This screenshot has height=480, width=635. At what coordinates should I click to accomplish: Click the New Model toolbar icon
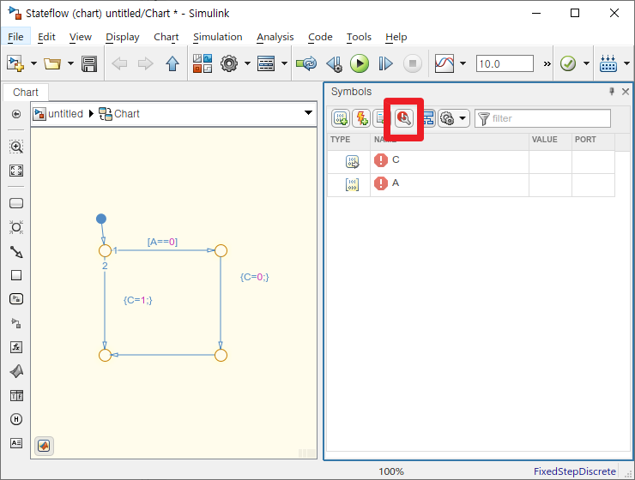coord(15,63)
